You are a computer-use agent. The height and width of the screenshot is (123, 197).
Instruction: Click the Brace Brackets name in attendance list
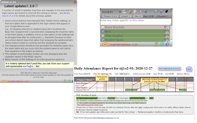tap(115, 27)
